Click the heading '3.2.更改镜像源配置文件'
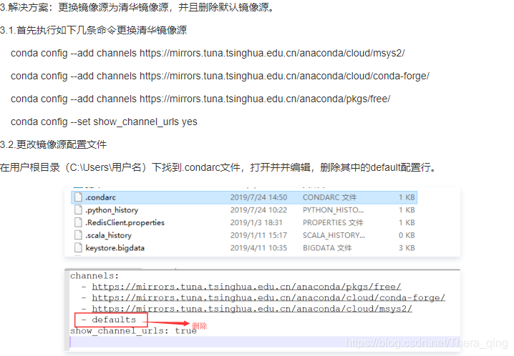Viewport: 514px width, 356px height. (x=54, y=144)
